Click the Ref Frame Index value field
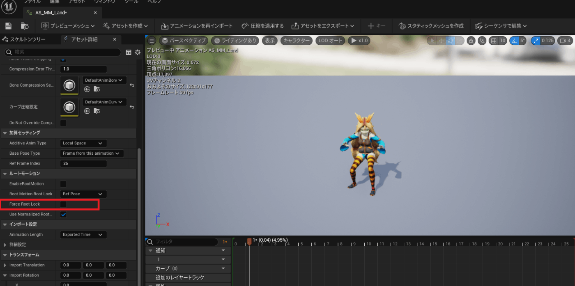Viewport: 575px width, 286px height. (x=83, y=163)
